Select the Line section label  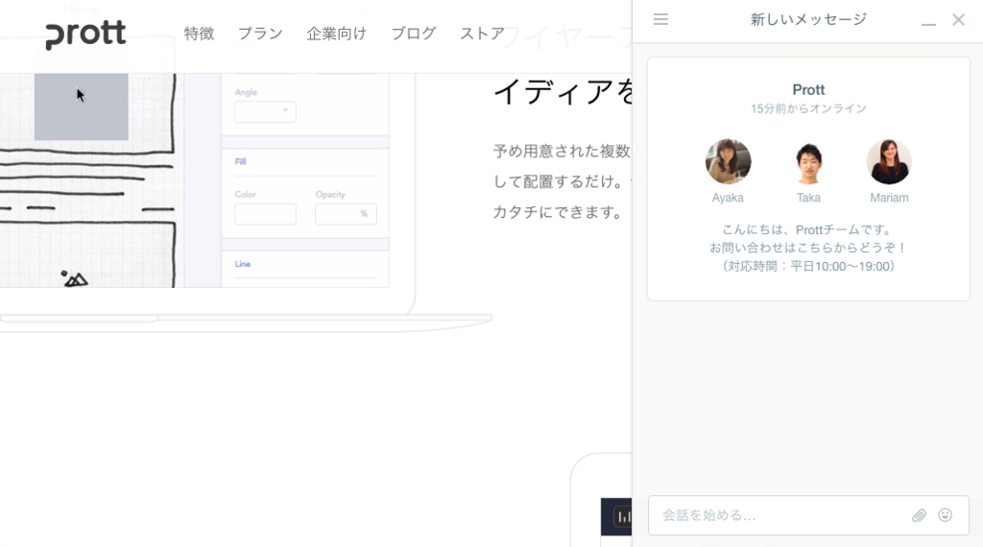pyautogui.click(x=243, y=265)
